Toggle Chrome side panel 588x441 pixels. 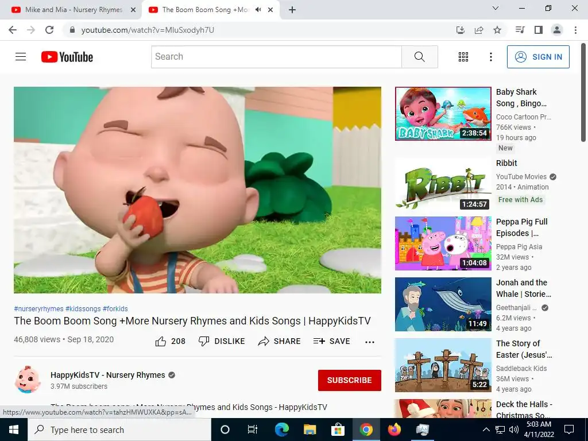(x=539, y=30)
